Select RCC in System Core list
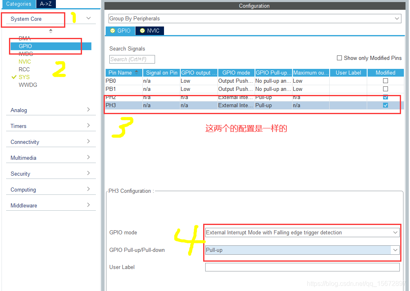The width and height of the screenshot is (410, 291). click(24, 69)
